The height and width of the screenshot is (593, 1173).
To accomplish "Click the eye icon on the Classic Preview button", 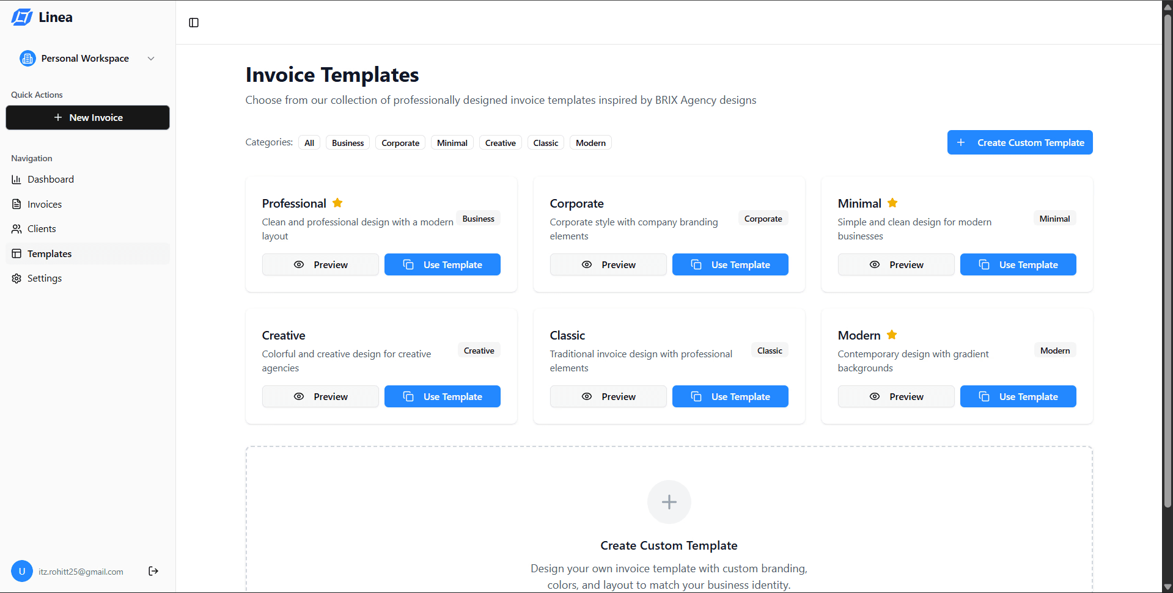I will [x=587, y=396].
